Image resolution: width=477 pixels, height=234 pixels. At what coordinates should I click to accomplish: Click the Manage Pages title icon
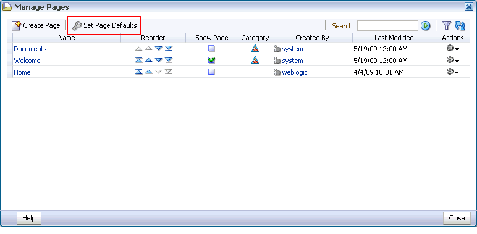tap(7, 6)
